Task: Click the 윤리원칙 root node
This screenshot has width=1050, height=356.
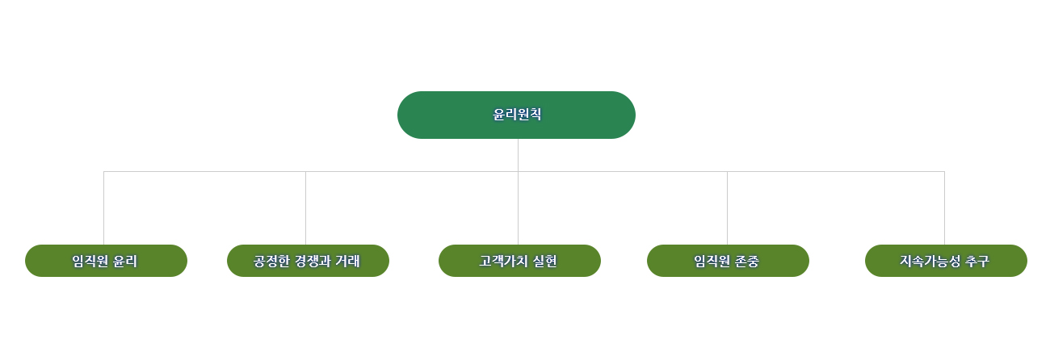Action: 516,115
